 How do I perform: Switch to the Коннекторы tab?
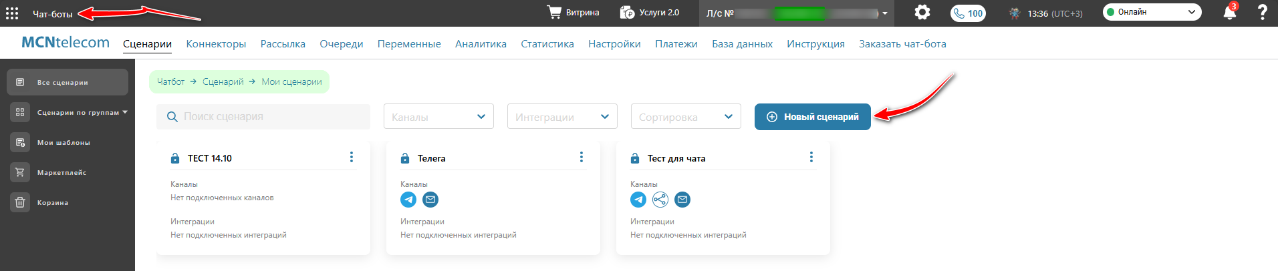pyautogui.click(x=216, y=44)
